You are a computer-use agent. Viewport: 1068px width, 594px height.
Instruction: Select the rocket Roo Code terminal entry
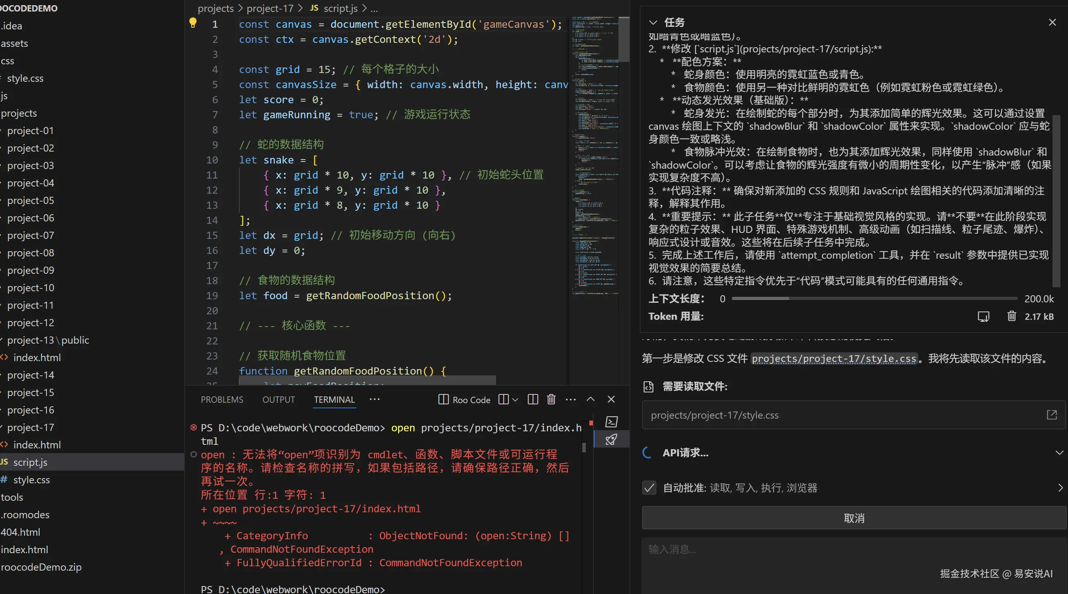coord(611,439)
